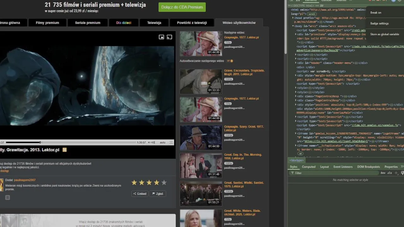Open the Filmy premium tab
The height and width of the screenshot is (227, 404).
coord(47,23)
